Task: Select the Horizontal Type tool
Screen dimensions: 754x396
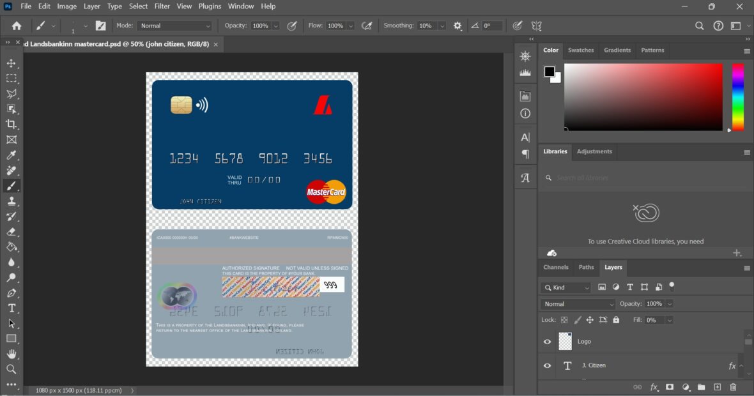Action: point(11,308)
